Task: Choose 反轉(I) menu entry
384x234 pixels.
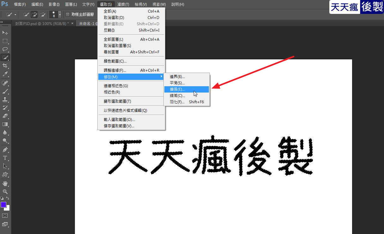Action: [x=131, y=30]
